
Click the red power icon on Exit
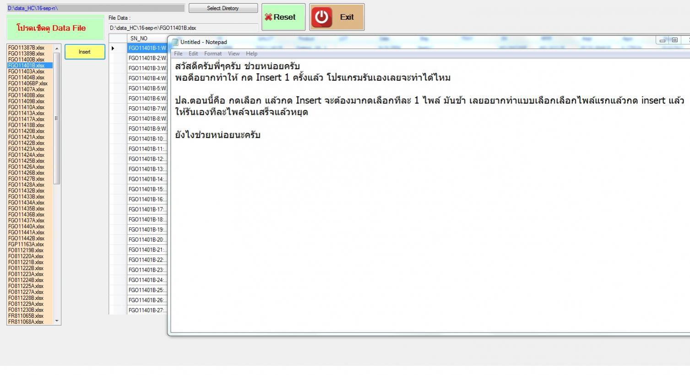[322, 17]
